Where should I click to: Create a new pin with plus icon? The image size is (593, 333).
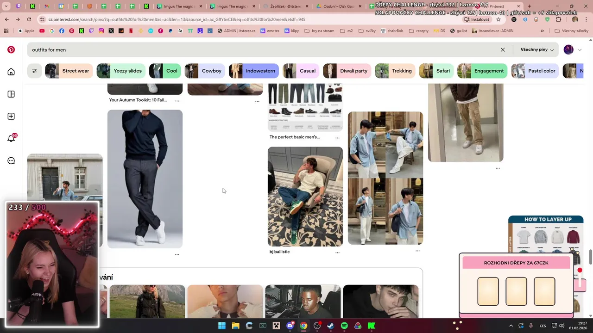(x=11, y=116)
